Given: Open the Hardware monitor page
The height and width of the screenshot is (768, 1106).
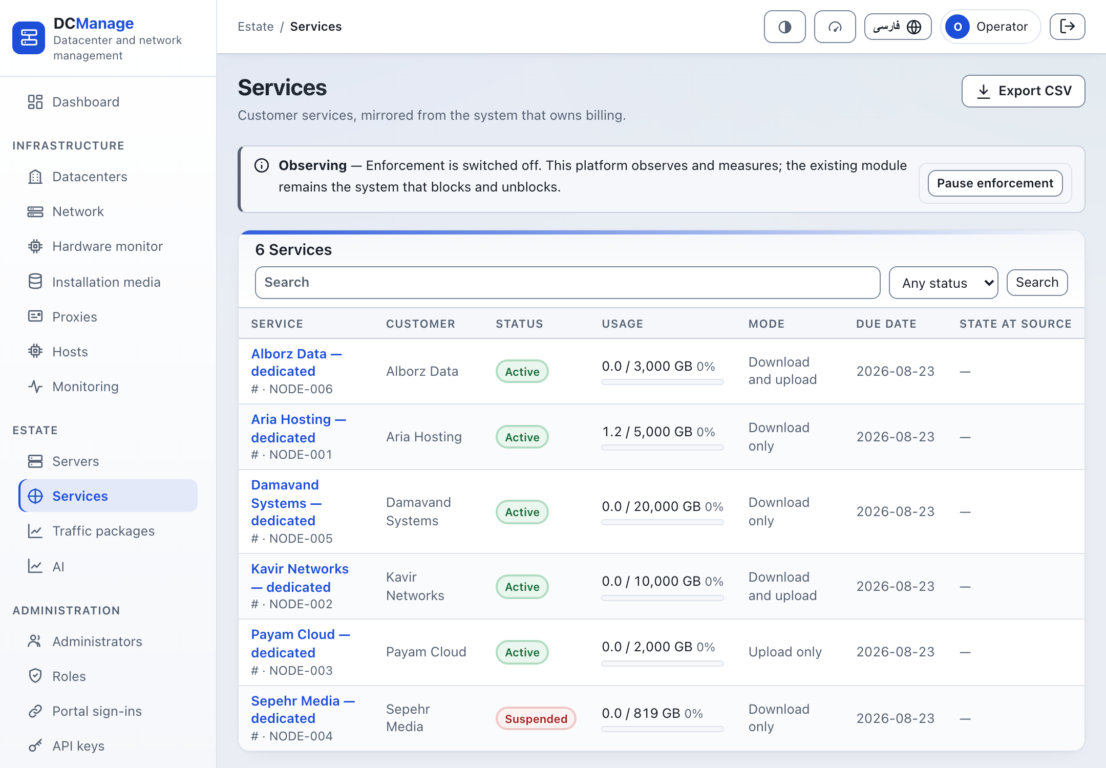Looking at the screenshot, I should point(108,246).
